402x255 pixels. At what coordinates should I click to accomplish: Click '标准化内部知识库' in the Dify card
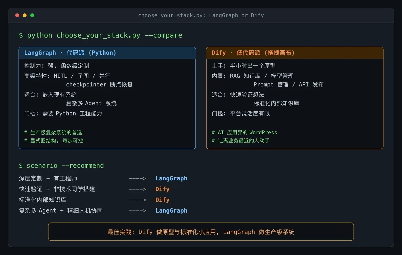coord(276,103)
